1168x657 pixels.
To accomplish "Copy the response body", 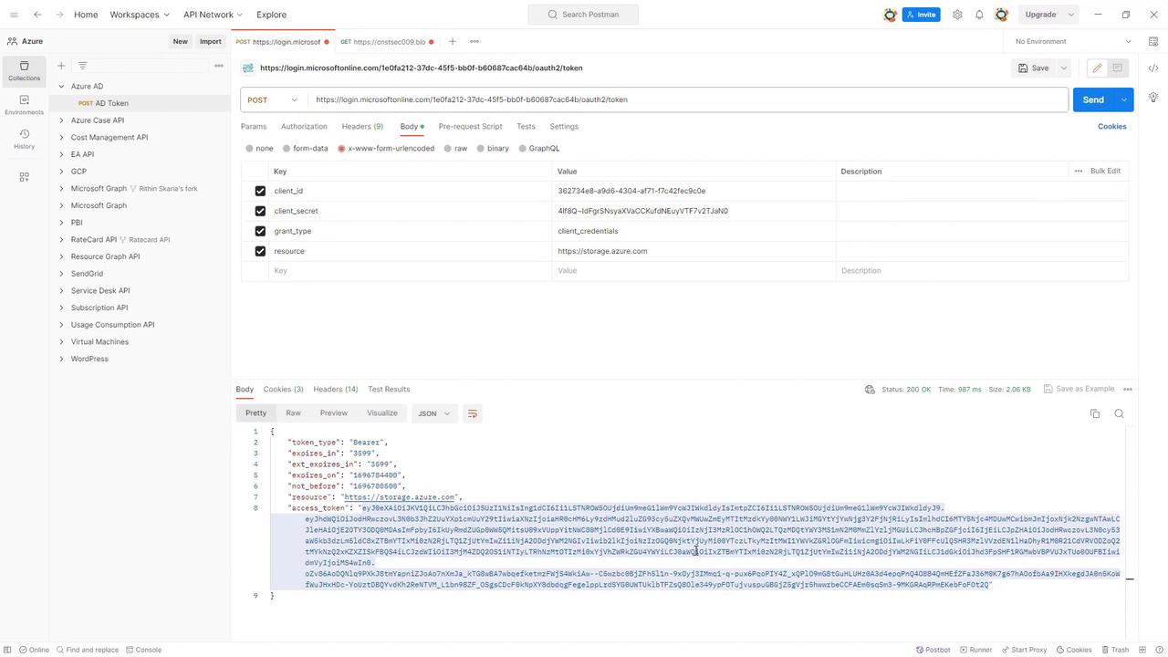I will coord(1095,414).
